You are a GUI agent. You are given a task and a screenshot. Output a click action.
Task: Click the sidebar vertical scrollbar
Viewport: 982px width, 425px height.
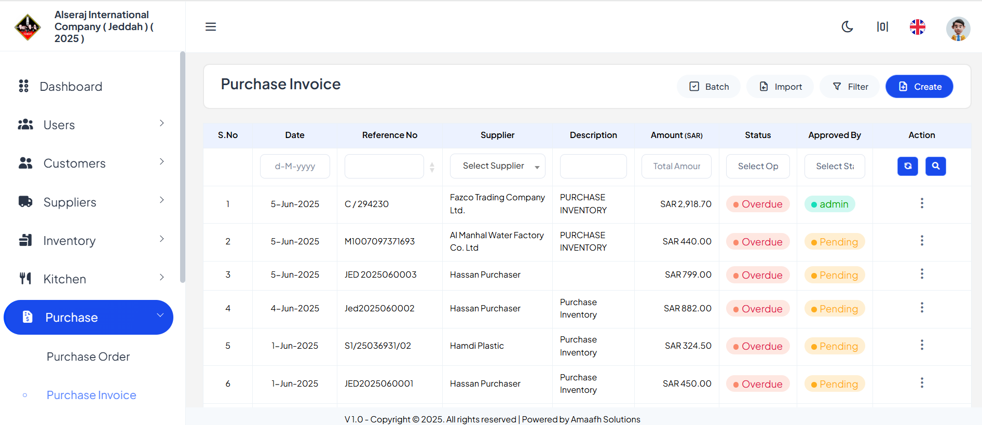pos(182,167)
